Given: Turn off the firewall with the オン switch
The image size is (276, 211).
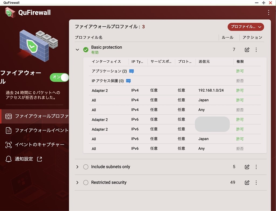Looking at the screenshot, I should (59, 77).
